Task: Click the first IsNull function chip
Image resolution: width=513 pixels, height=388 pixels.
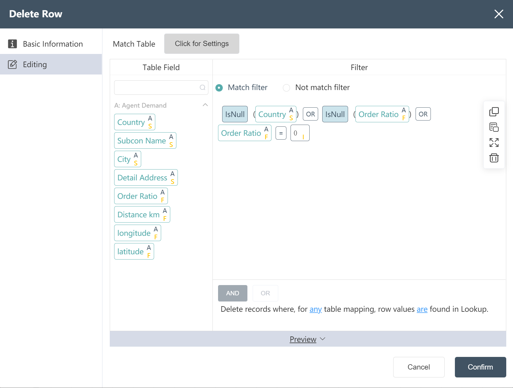Action: coord(235,114)
